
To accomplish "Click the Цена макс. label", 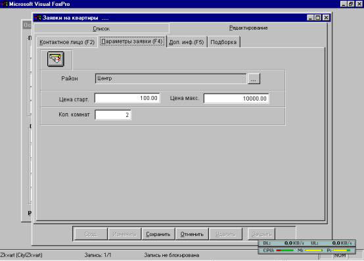I will tap(185, 98).
